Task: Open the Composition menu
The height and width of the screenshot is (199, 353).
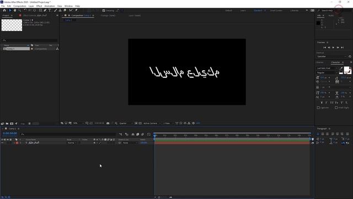Action: (20, 6)
